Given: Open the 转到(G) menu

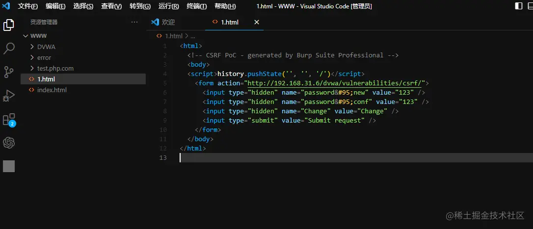Looking at the screenshot, I should [x=140, y=6].
